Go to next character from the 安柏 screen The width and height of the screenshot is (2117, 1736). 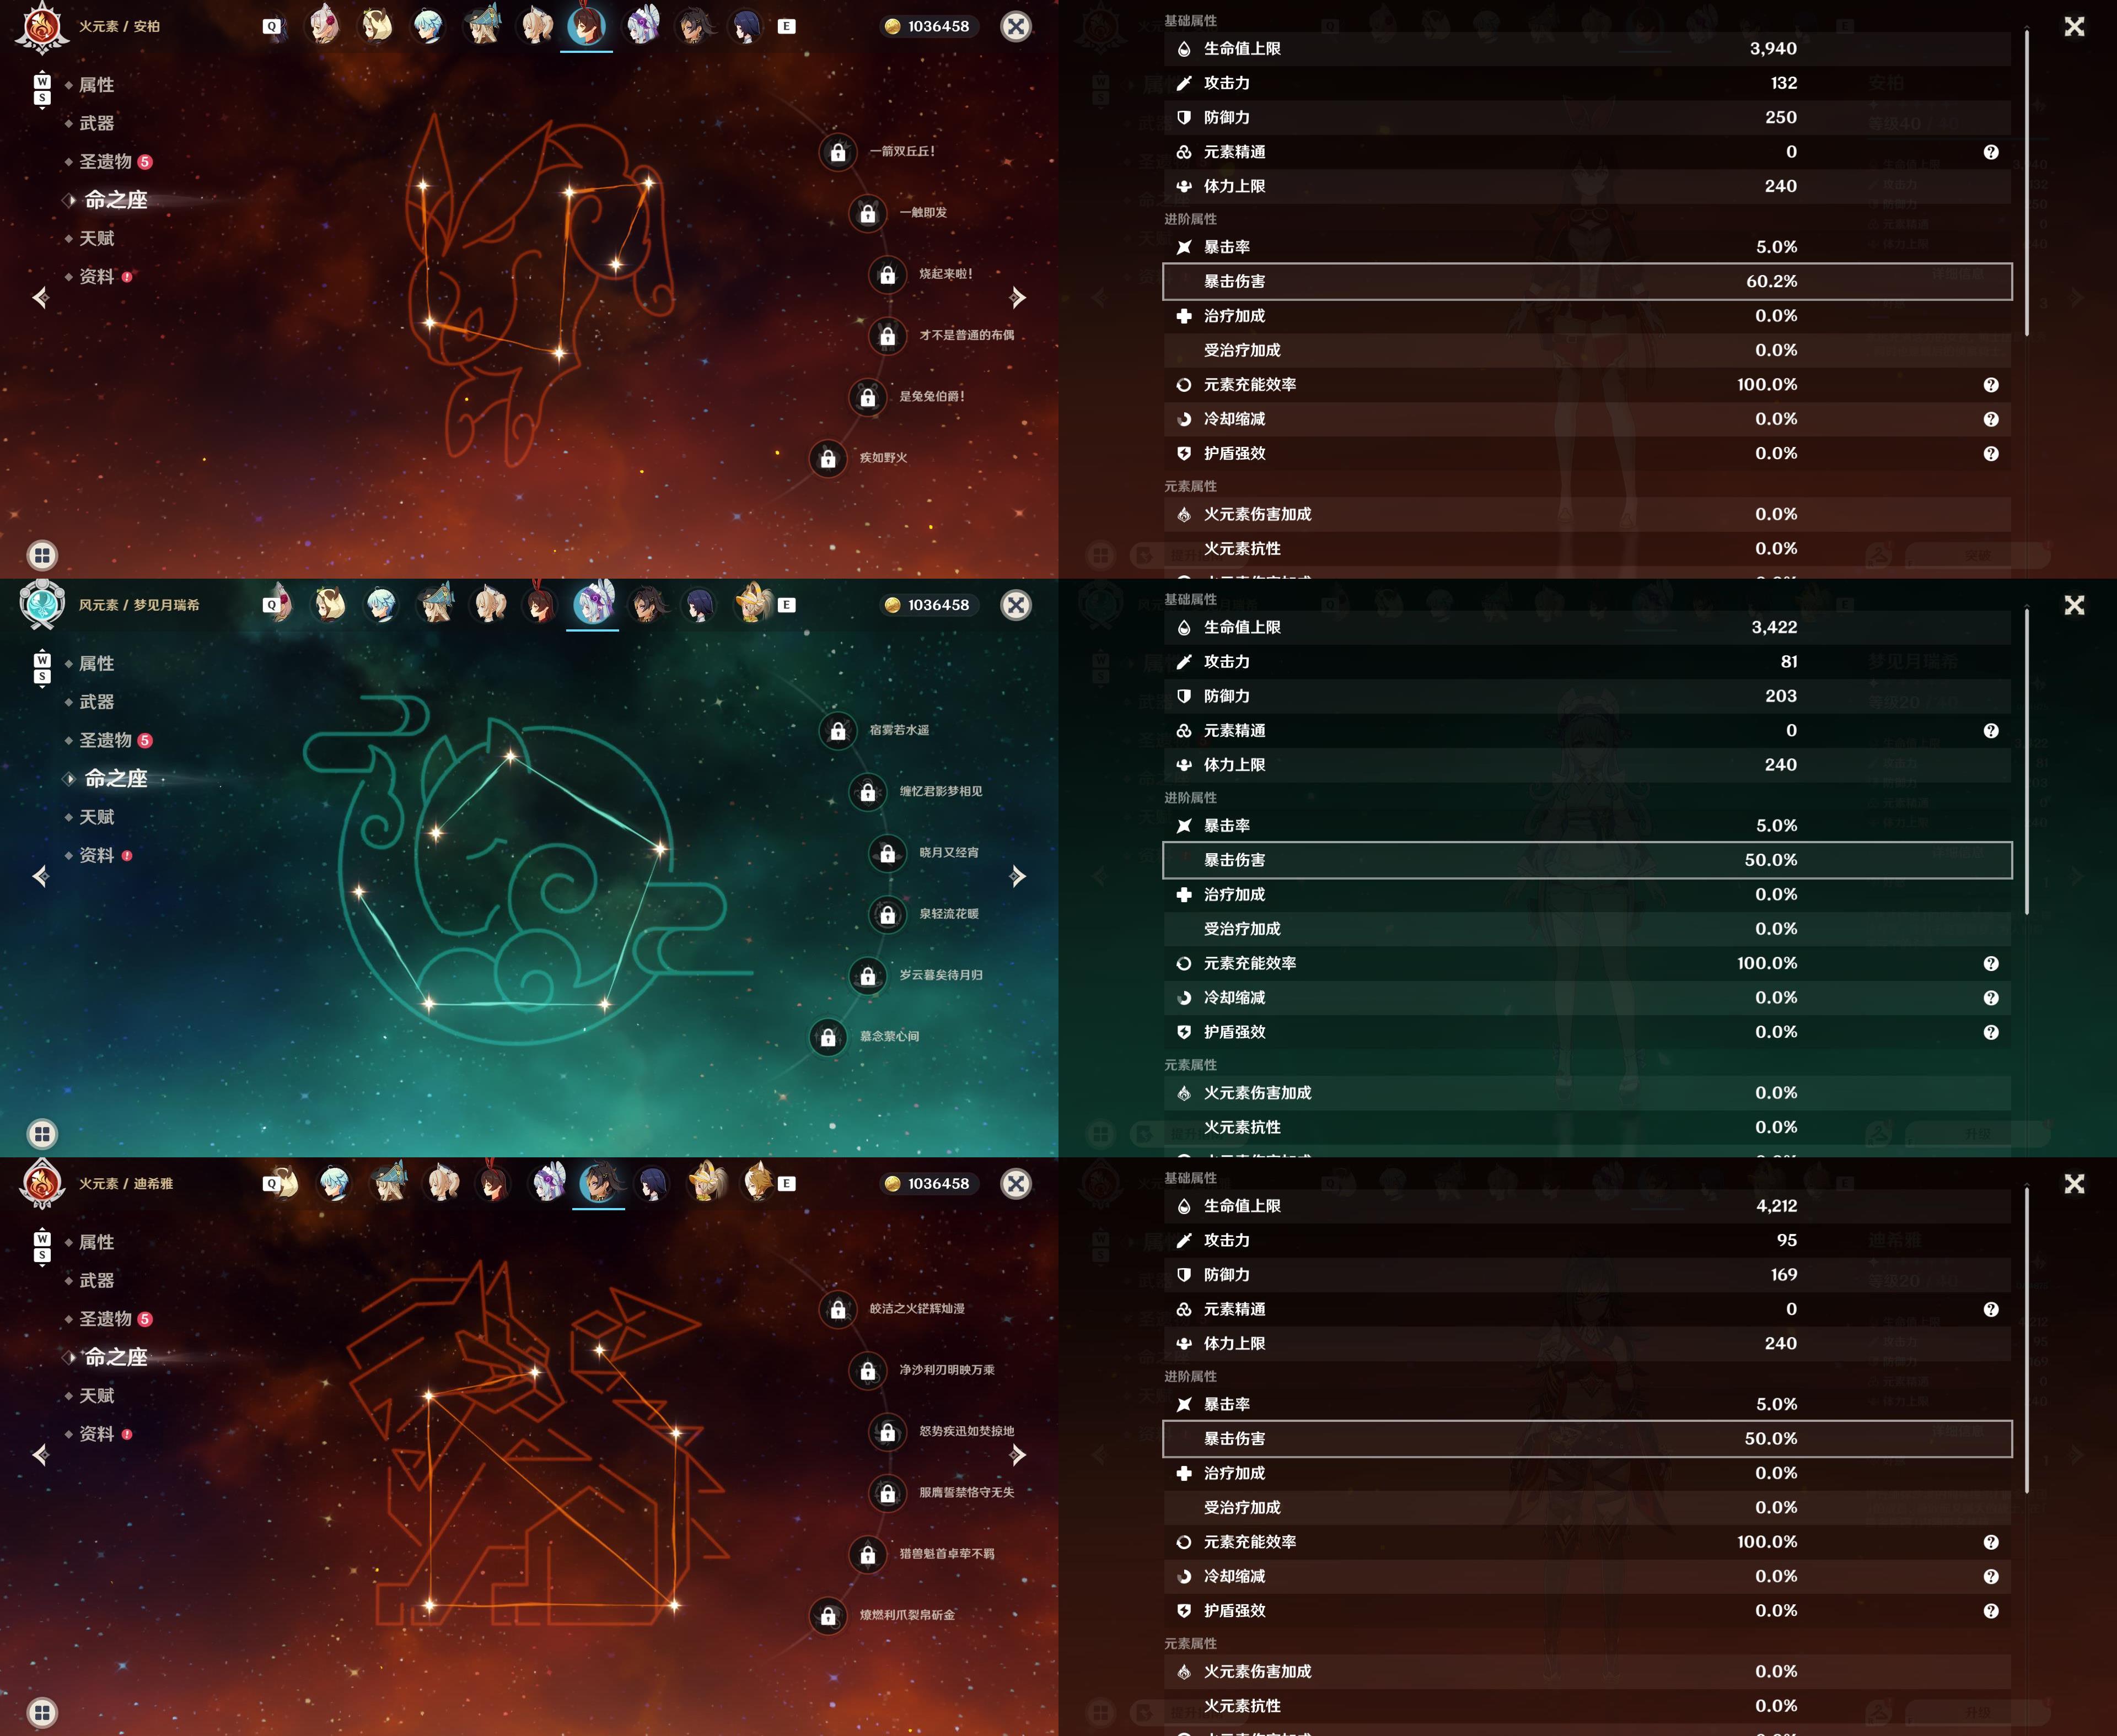[1018, 297]
